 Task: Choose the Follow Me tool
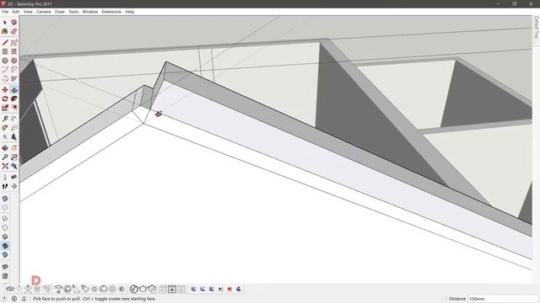pos(13,99)
